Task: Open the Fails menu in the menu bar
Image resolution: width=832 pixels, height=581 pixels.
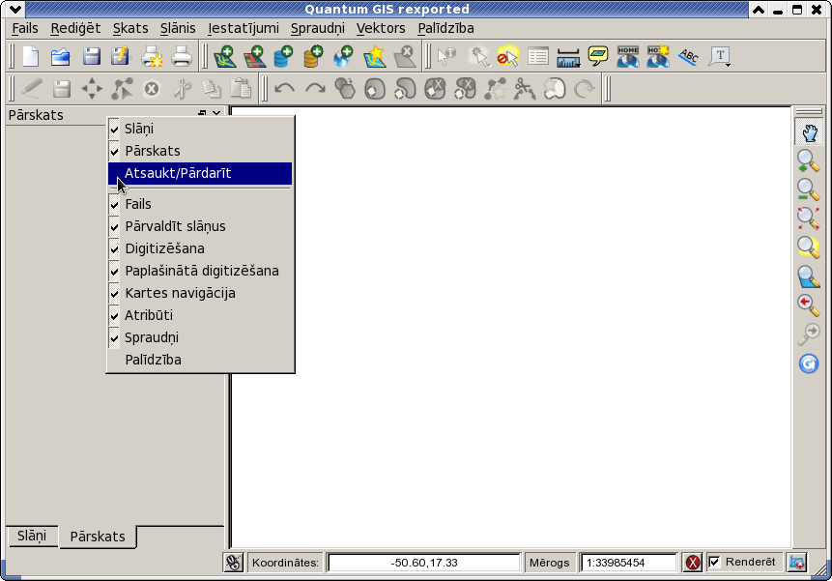Action: 25,28
